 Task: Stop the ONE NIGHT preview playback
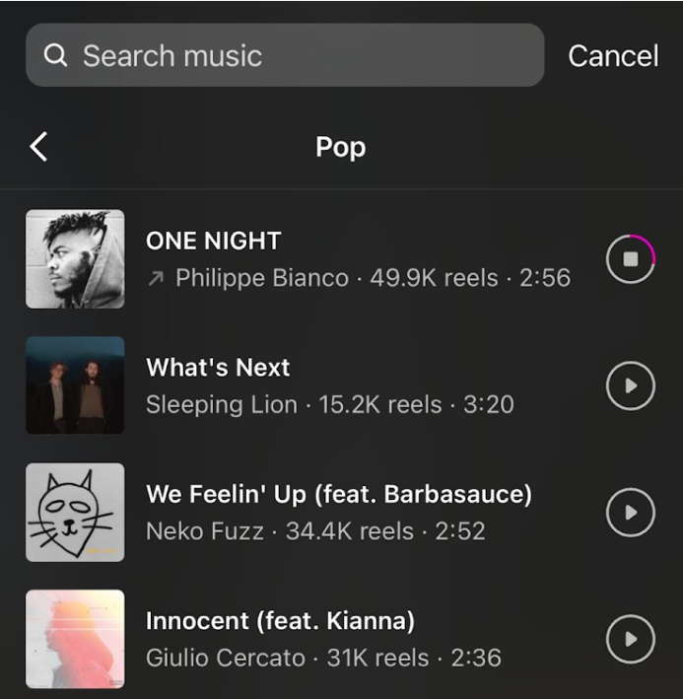631,259
